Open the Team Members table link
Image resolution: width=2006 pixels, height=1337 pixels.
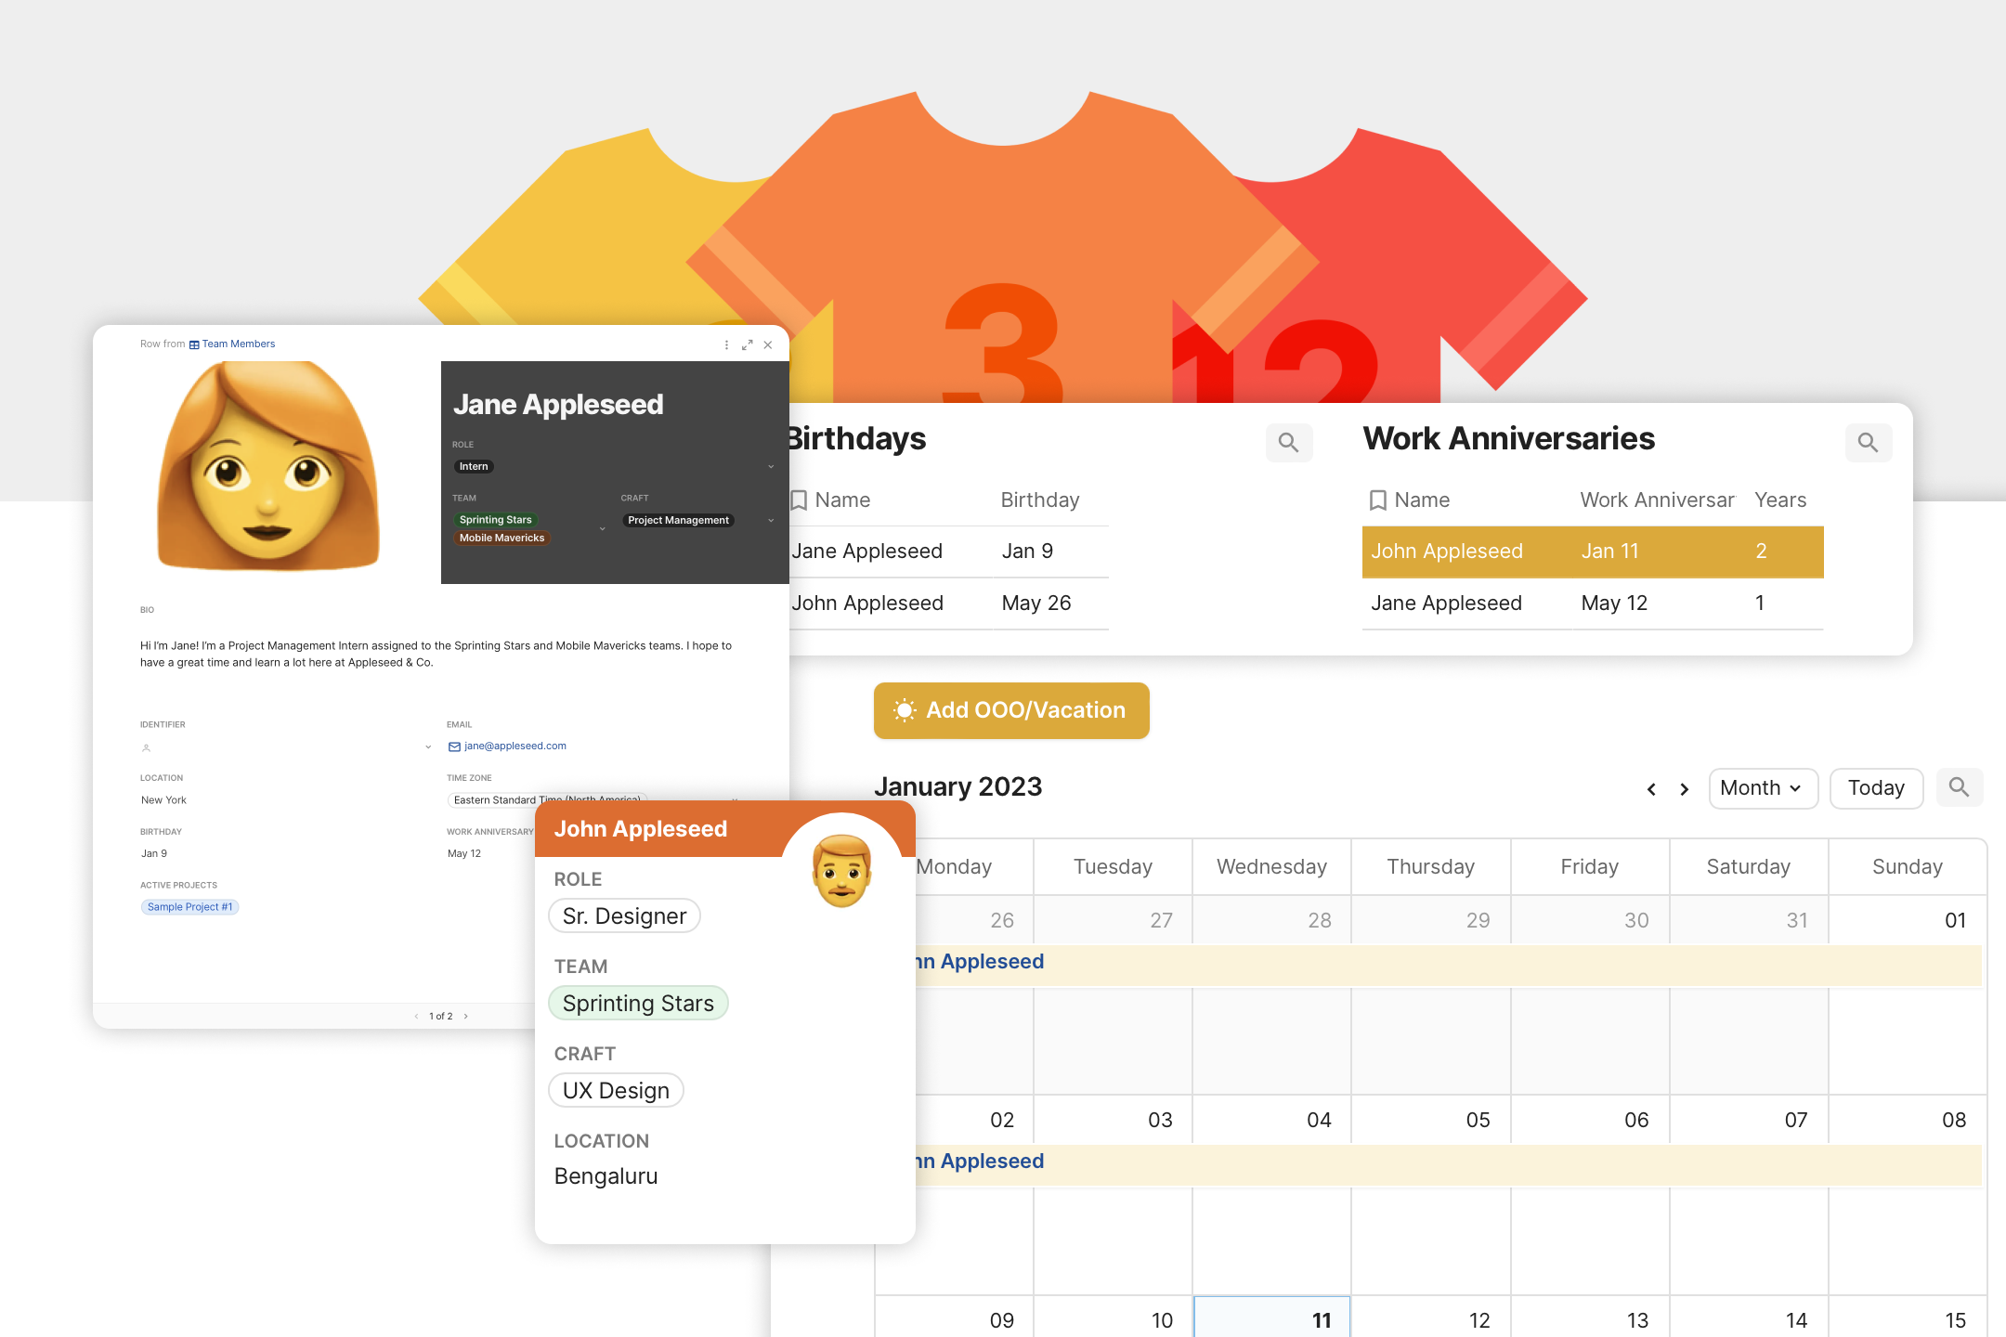(232, 344)
